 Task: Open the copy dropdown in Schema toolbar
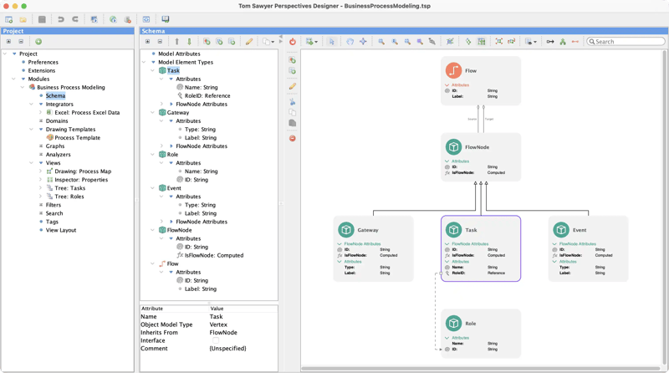pyautogui.click(x=268, y=42)
